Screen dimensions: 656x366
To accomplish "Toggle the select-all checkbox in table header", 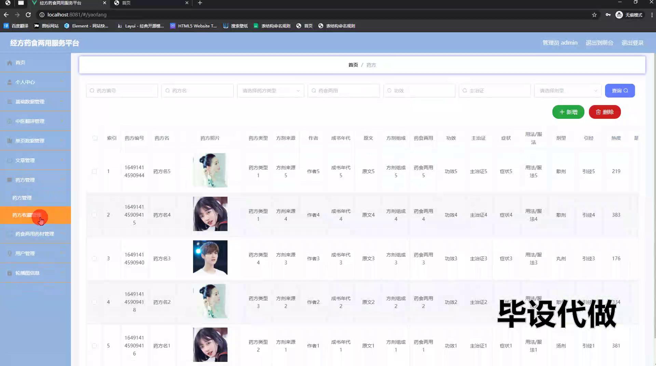I will click(x=95, y=138).
